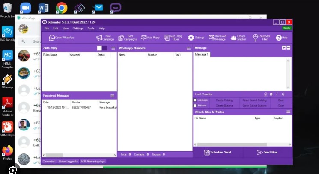Open the Tools menu

pos(91,29)
